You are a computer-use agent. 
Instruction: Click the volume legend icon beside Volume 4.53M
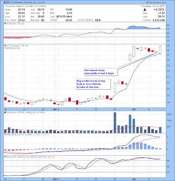(x=5, y=112)
